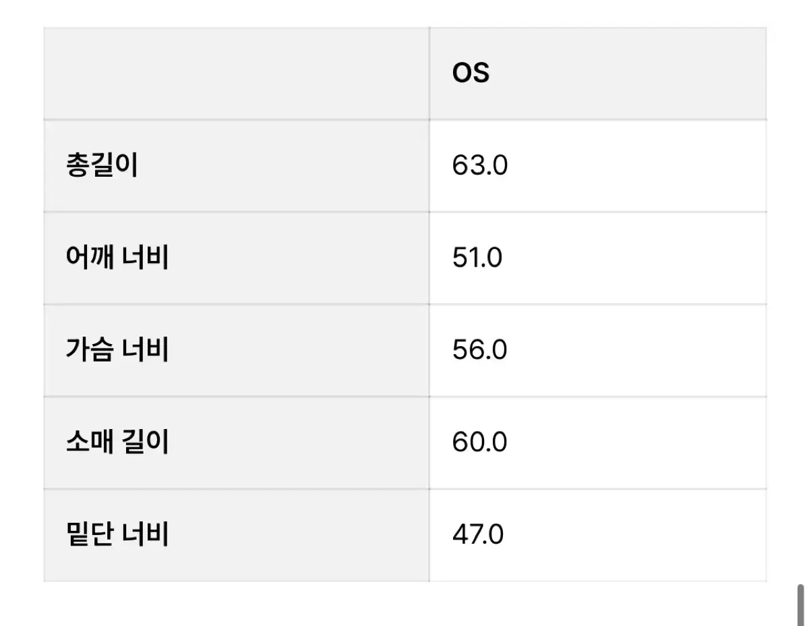The width and height of the screenshot is (809, 626).
Task: Tap the cell showing 47.0
Action: click(597, 536)
